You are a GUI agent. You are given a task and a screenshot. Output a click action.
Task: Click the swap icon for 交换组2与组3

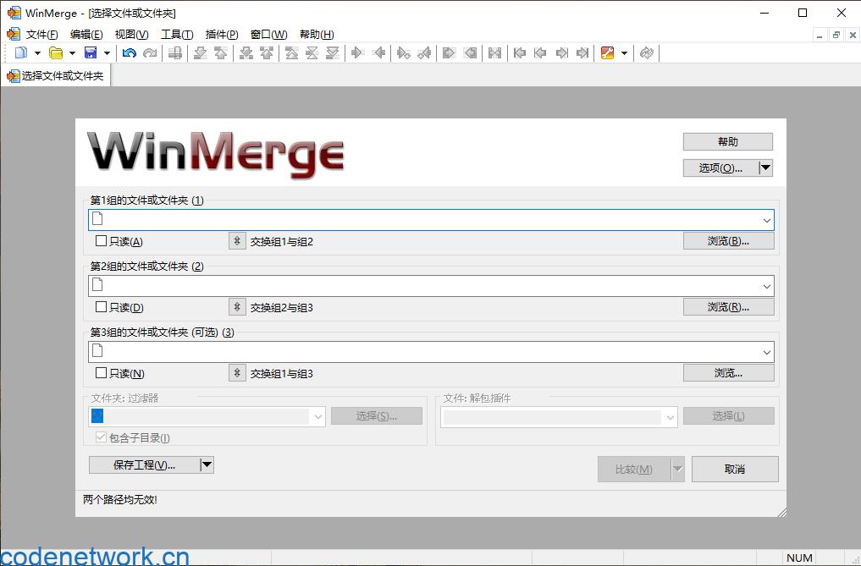237,307
